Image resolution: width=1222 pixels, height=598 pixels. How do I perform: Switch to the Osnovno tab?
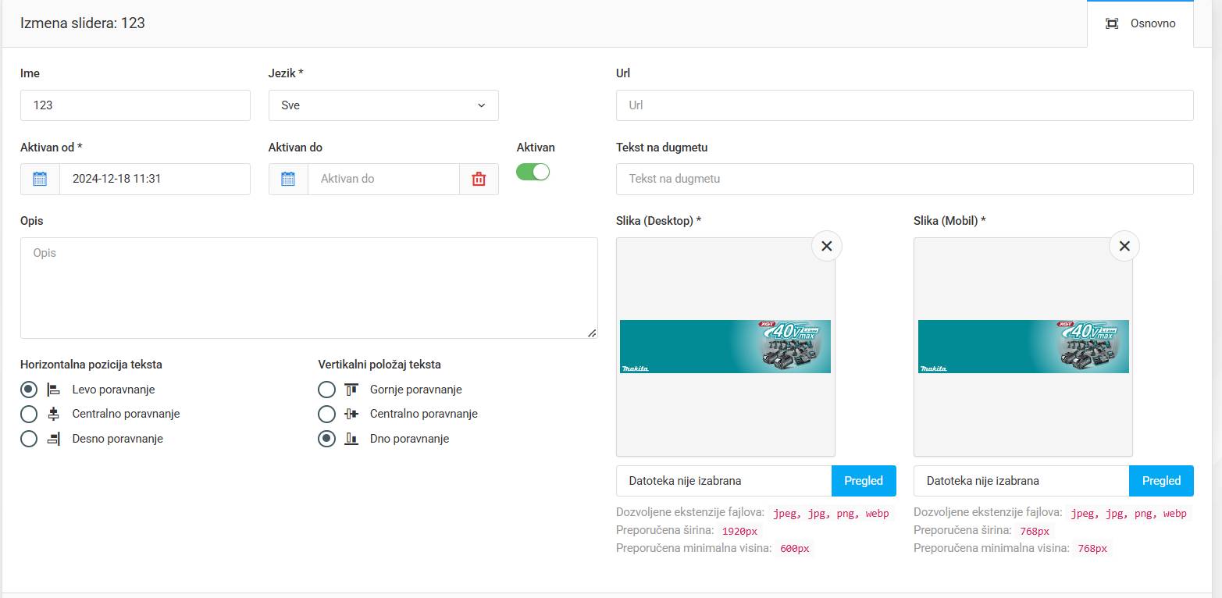pos(1141,23)
